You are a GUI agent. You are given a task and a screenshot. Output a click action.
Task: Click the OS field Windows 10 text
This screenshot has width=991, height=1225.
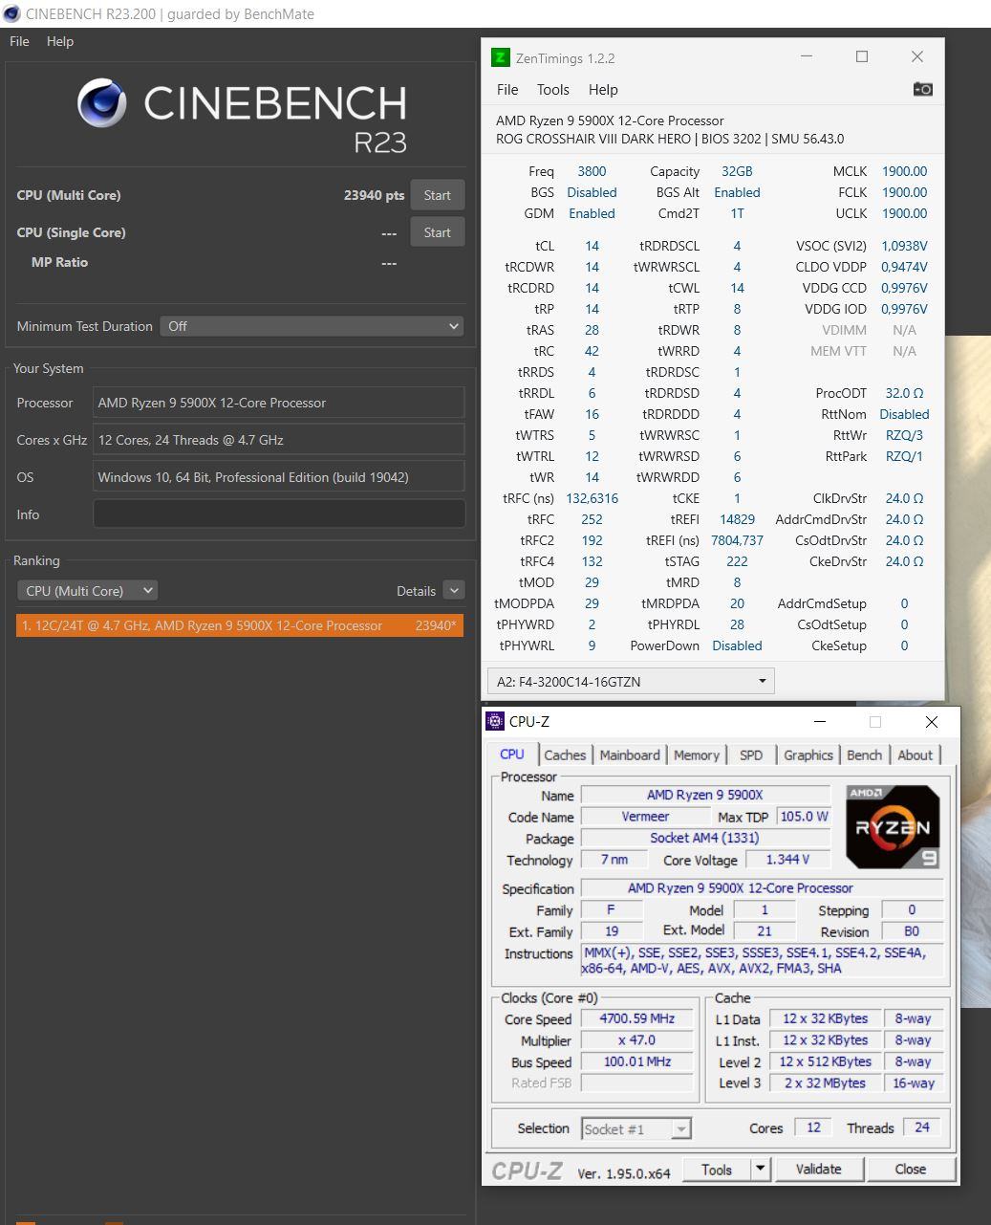(253, 477)
